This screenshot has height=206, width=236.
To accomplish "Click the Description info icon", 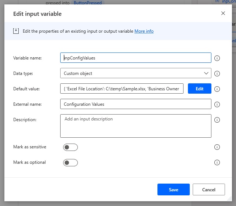I will tap(217, 120).
